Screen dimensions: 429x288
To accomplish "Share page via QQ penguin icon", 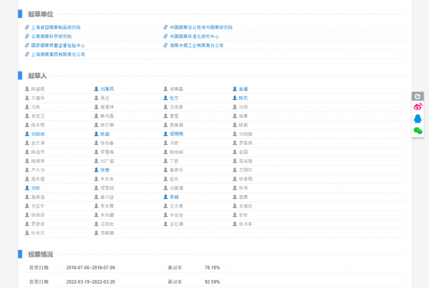I will click(x=418, y=119).
